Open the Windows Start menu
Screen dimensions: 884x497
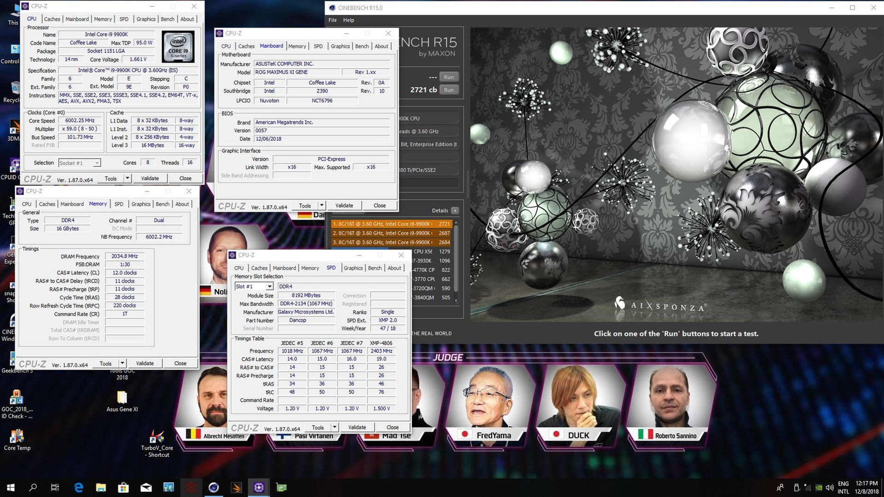pos(11,487)
